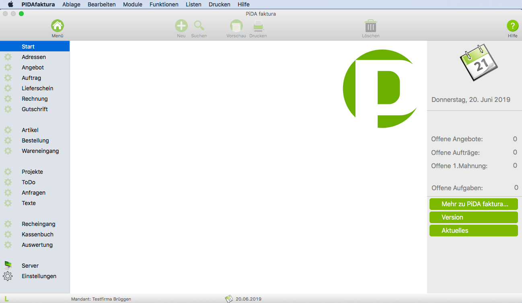522x303 pixels.
Task: Click Mandant: Testfirma Brüggen in status bar
Action: tap(101, 299)
